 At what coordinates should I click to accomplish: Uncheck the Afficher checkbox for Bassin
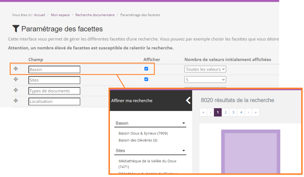146,69
